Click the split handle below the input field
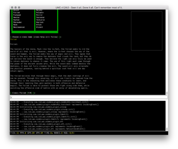 [89, 100]
